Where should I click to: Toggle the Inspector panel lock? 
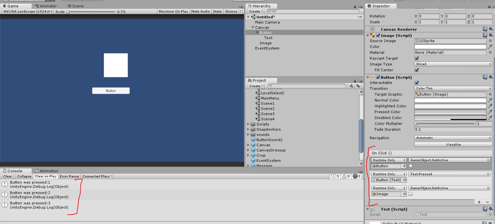tap(489, 6)
